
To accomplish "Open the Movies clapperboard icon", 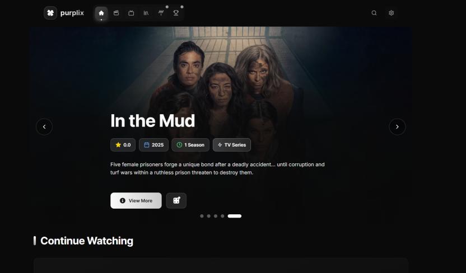I will pyautogui.click(x=116, y=13).
